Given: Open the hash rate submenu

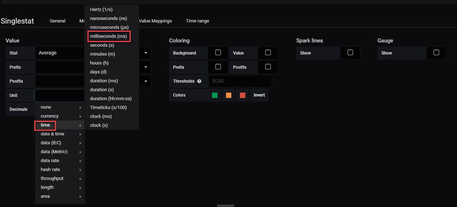Looking at the screenshot, I should click(60, 170).
